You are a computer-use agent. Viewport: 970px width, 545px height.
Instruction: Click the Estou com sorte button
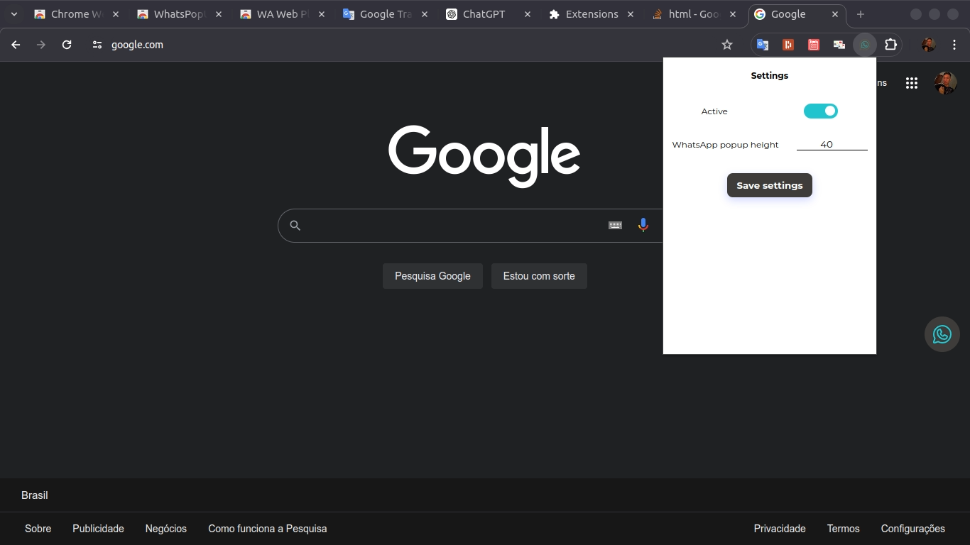point(539,276)
